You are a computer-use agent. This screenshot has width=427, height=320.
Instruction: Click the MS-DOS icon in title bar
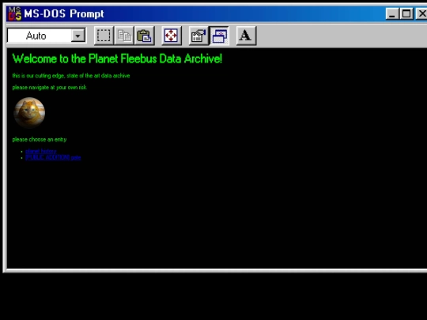[15, 13]
